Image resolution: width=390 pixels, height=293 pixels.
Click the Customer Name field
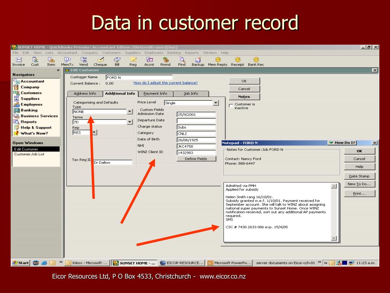pos(139,77)
